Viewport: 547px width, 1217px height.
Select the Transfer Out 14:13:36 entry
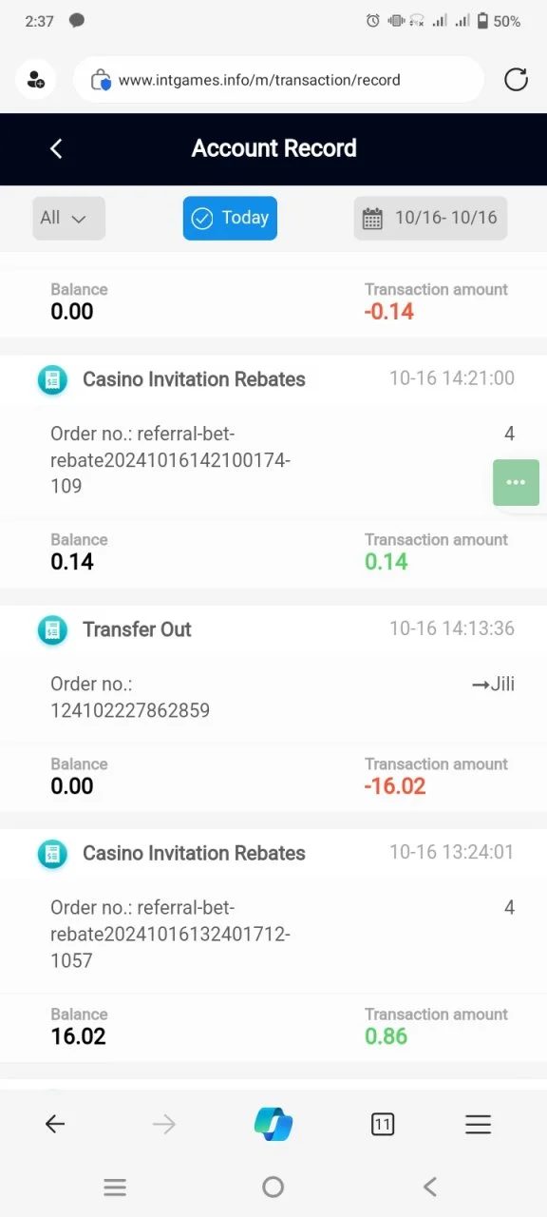[273, 708]
